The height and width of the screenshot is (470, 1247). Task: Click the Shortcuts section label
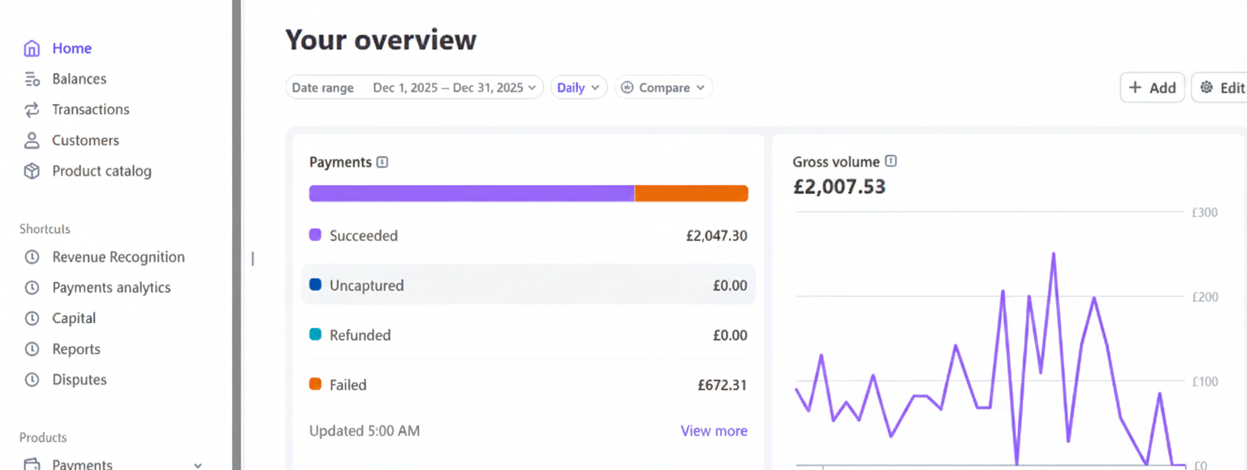click(45, 229)
